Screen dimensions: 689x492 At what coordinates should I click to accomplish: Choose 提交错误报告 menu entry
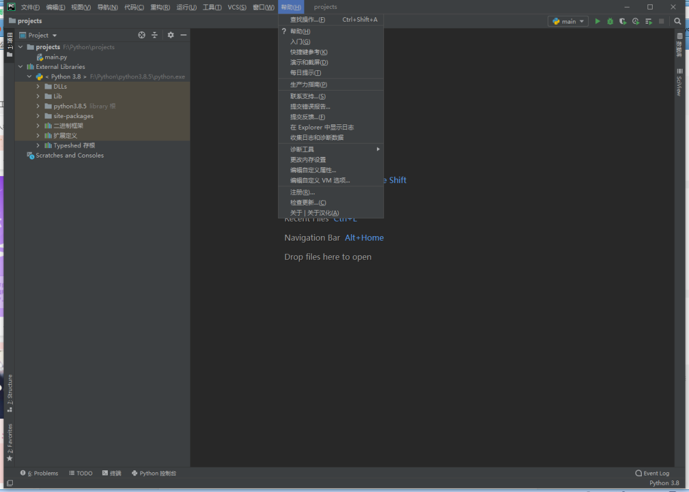point(331,107)
